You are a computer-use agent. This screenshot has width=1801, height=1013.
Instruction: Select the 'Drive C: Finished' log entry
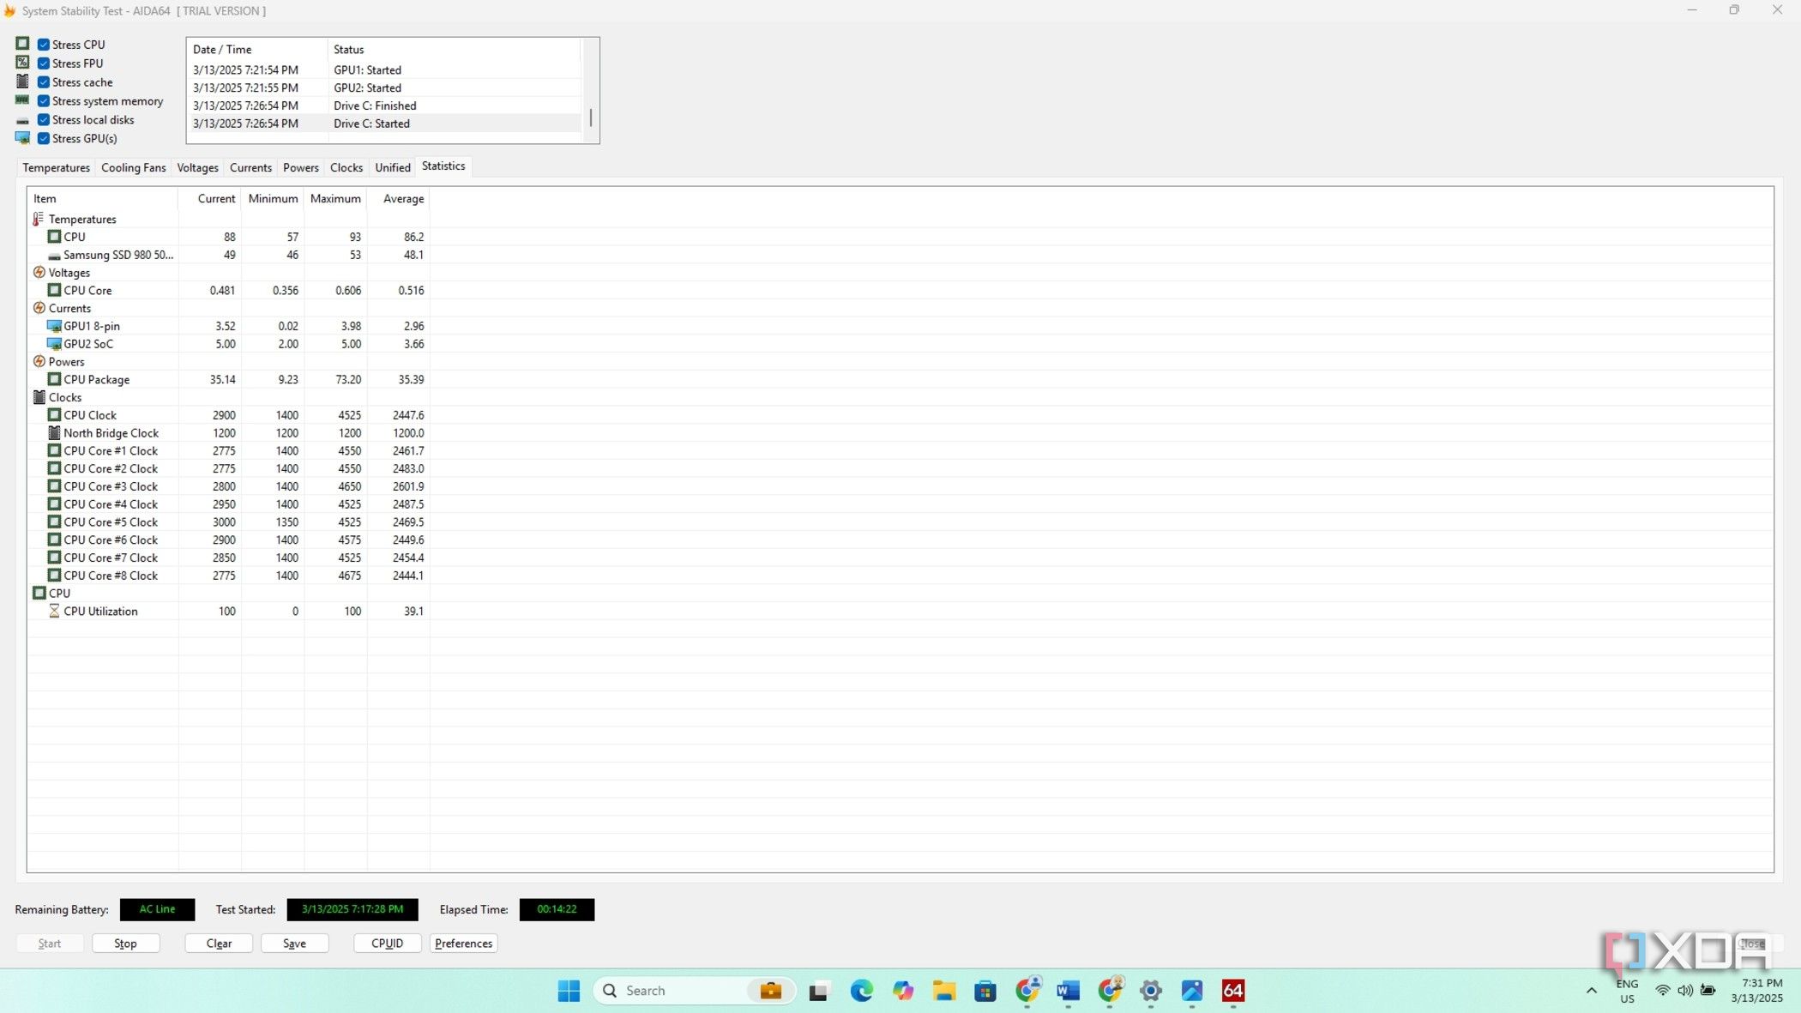click(384, 106)
